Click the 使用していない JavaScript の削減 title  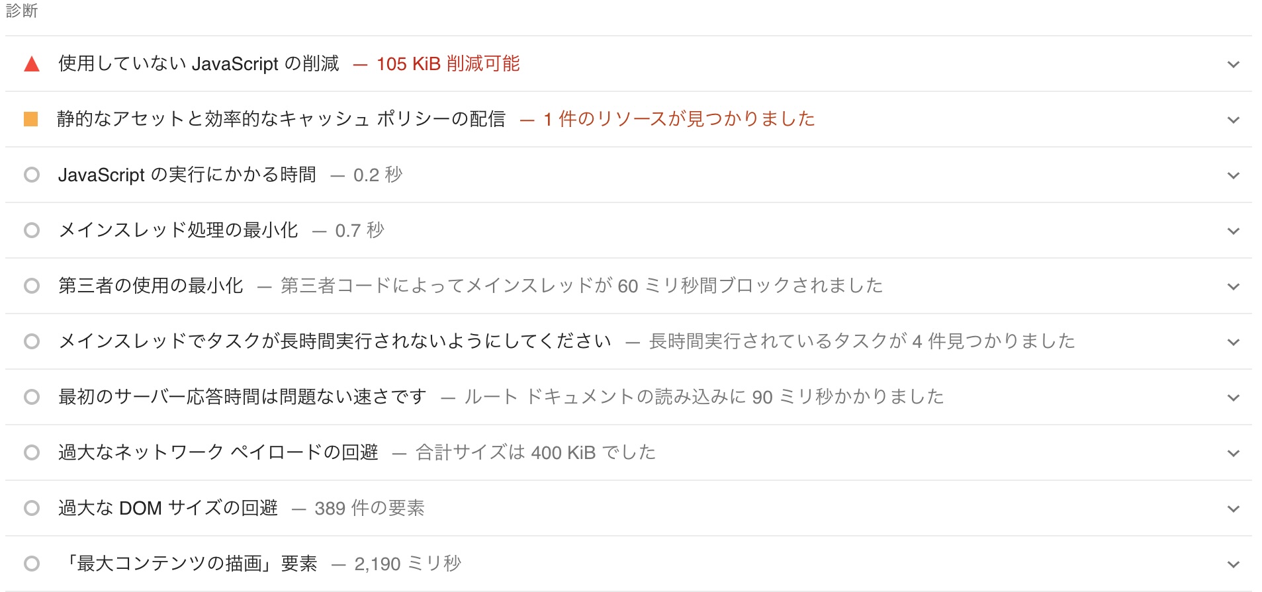coord(199,63)
